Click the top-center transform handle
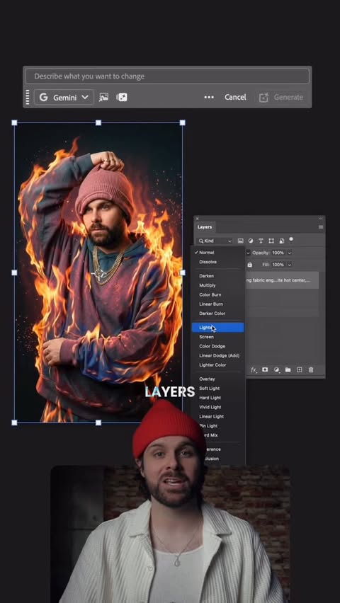The height and width of the screenshot is (603, 340). click(x=98, y=122)
